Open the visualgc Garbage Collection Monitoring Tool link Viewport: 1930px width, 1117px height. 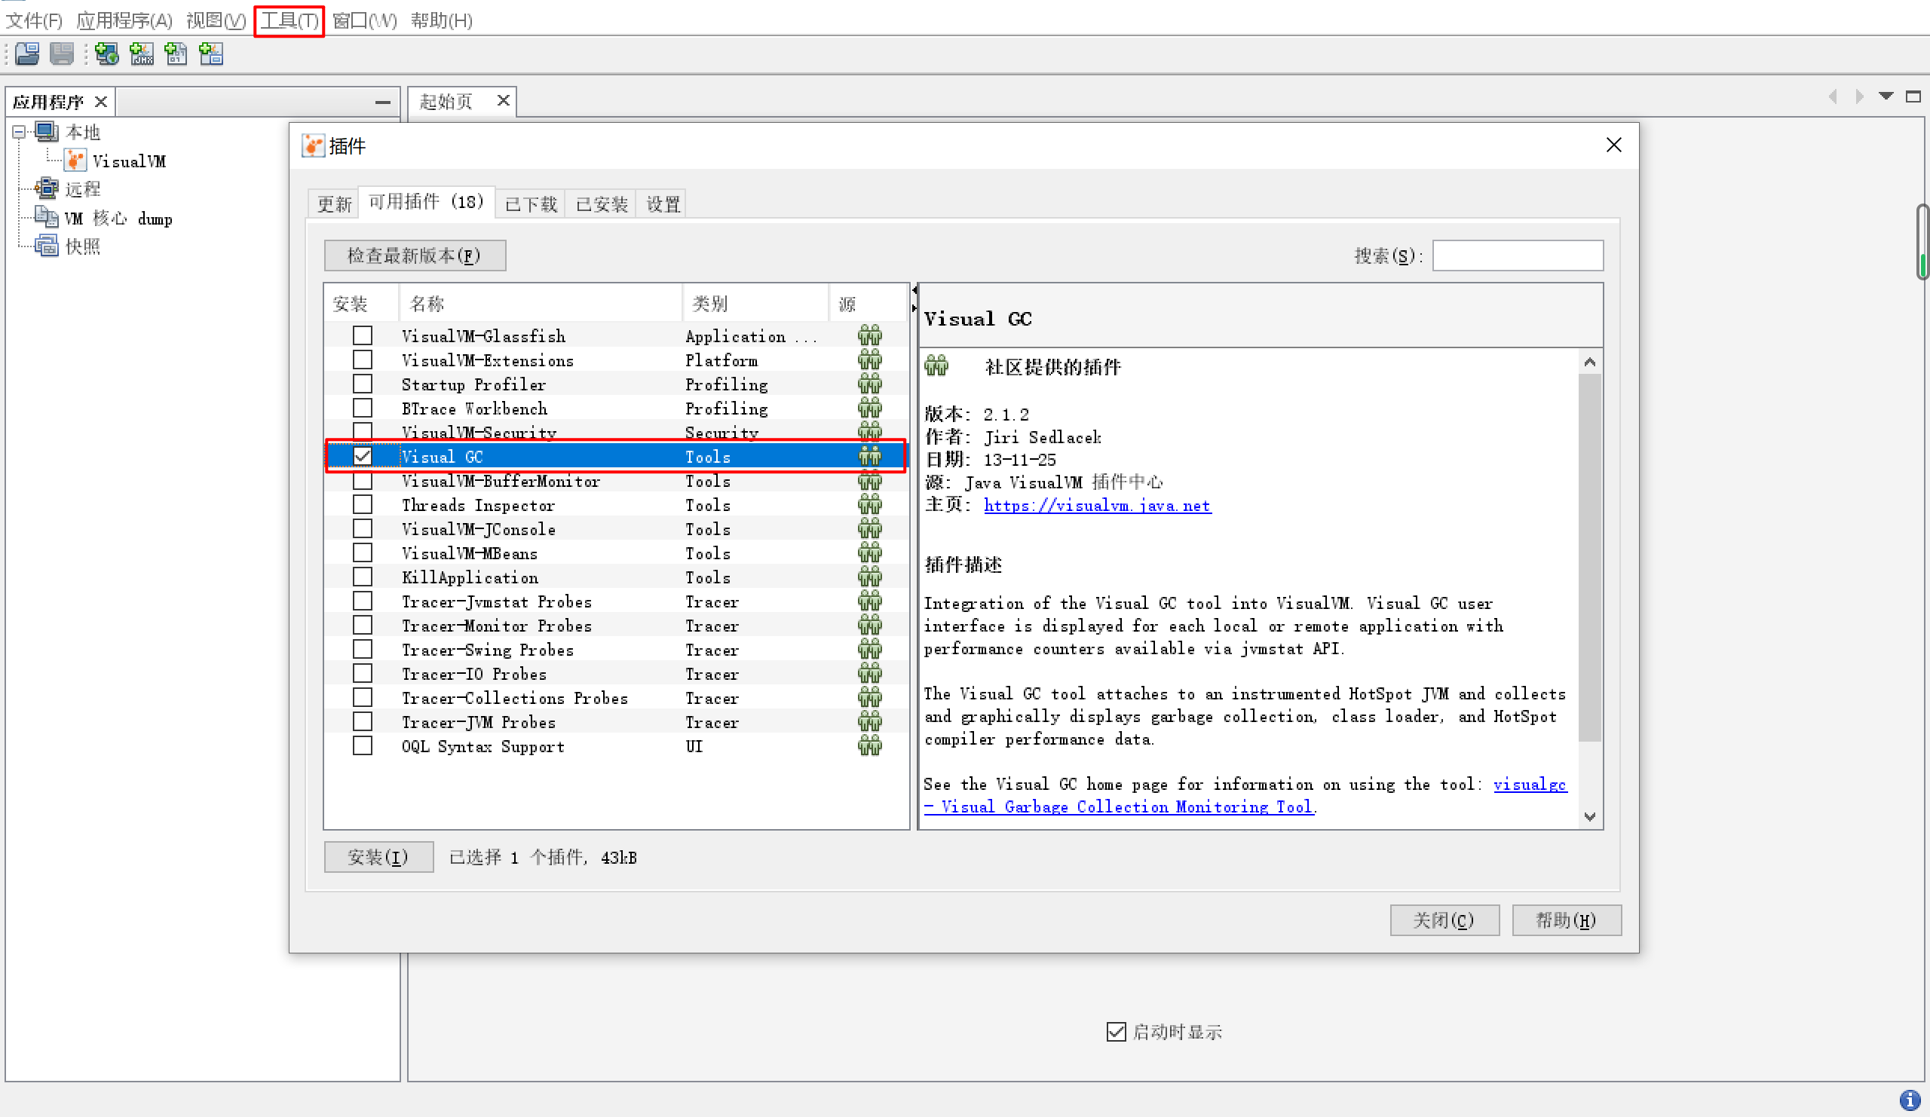pos(1245,795)
